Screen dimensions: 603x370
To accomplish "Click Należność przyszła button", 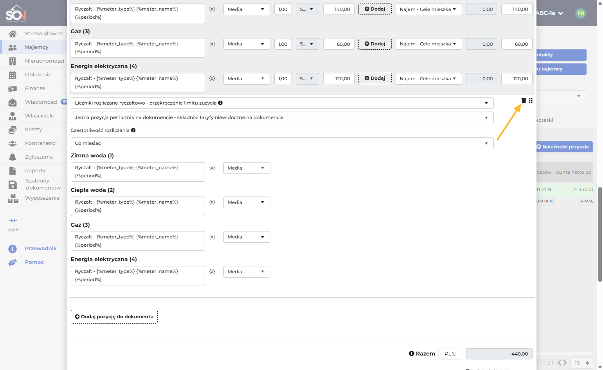I will (x=565, y=147).
